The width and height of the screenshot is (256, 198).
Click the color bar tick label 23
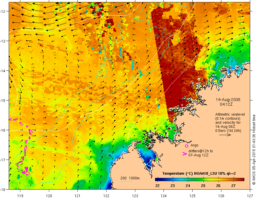click(173, 185)
